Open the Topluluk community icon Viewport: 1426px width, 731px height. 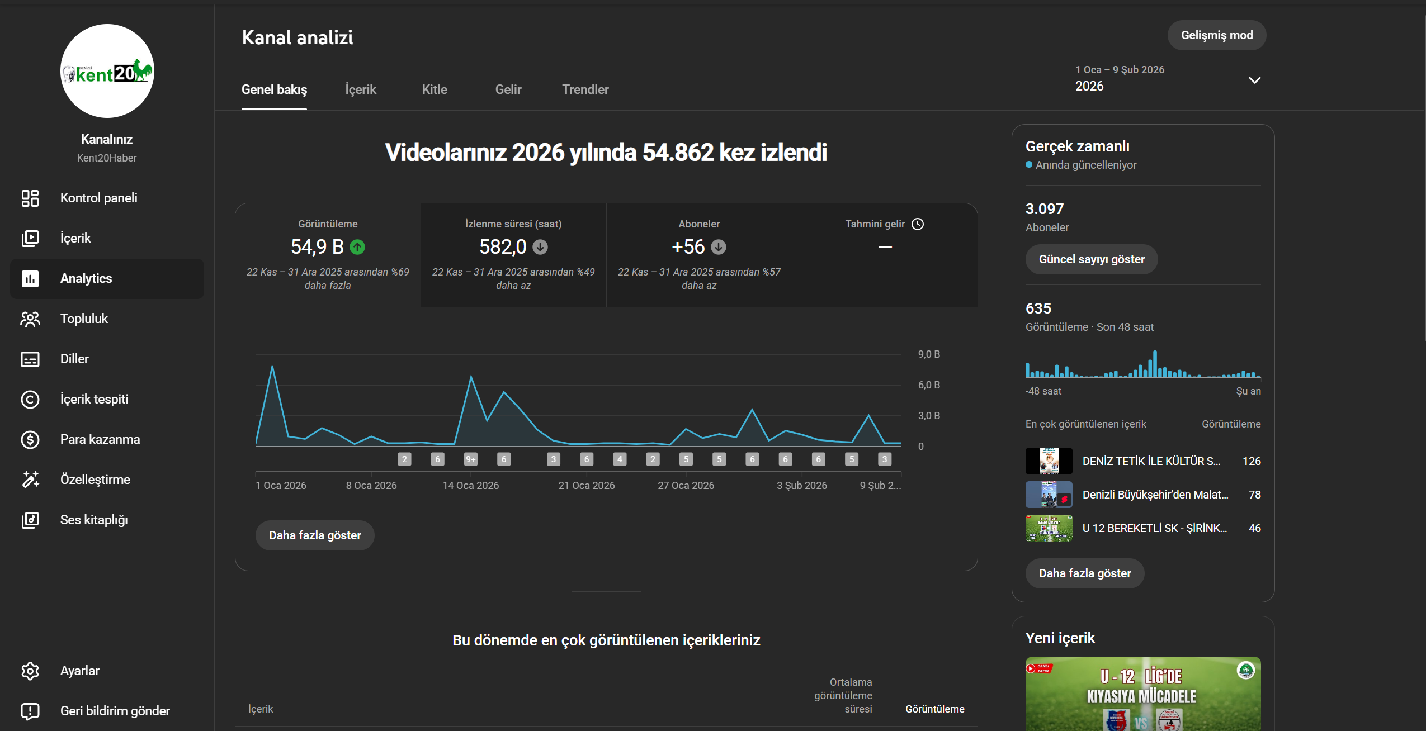click(x=30, y=319)
